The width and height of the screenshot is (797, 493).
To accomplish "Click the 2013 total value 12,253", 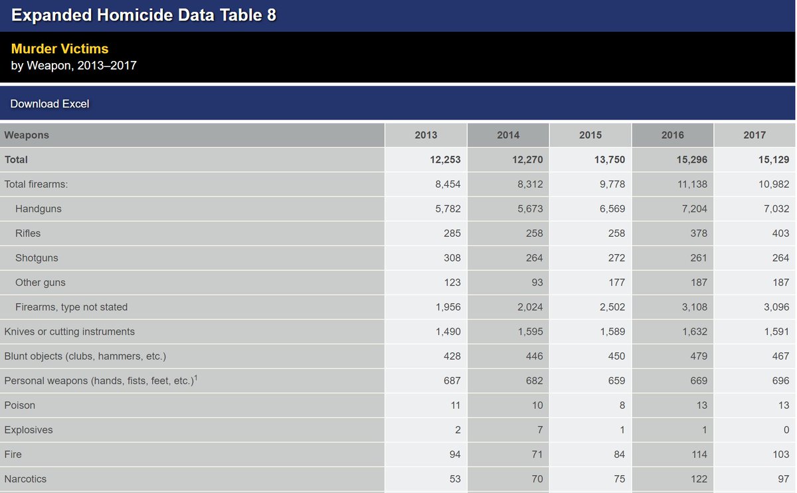I will [445, 159].
